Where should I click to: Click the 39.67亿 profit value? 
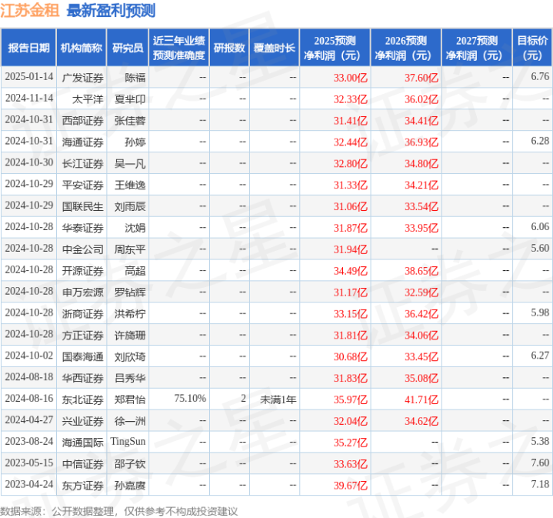pyautogui.click(x=350, y=486)
